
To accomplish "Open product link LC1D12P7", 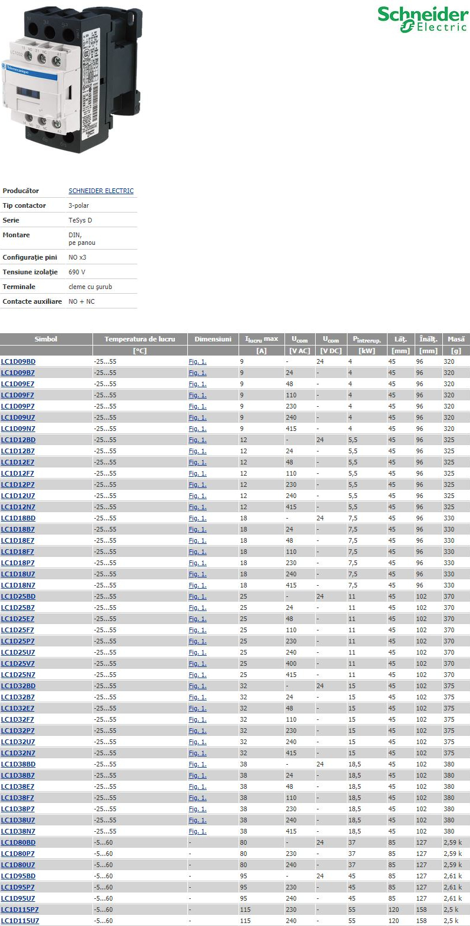I will 18,484.
